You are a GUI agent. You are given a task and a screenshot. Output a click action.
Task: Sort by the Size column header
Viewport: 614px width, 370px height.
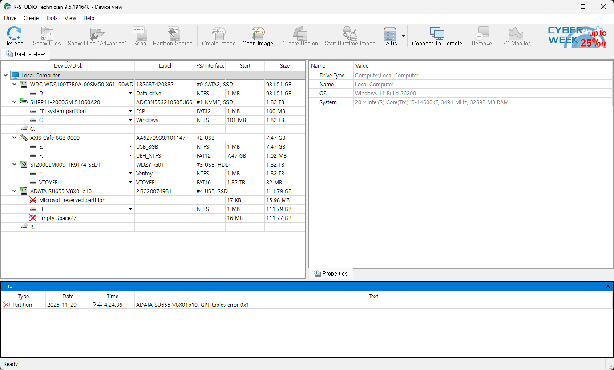point(285,66)
